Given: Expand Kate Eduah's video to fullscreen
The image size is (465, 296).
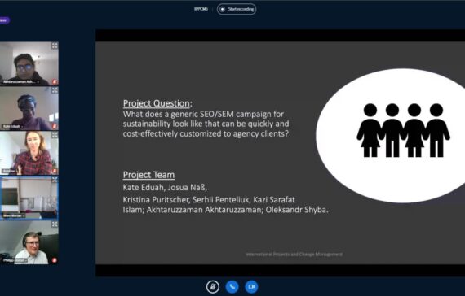Looking at the screenshot, I should click(x=55, y=90).
